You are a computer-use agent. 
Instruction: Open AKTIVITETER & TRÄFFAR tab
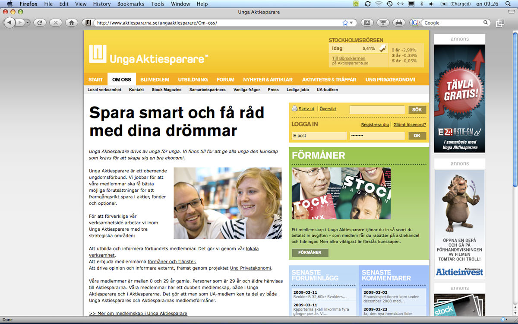329,79
